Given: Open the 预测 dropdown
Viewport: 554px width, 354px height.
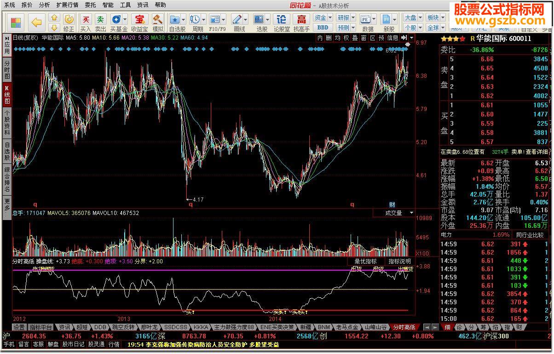Looking at the screenshot, I should [346, 28].
